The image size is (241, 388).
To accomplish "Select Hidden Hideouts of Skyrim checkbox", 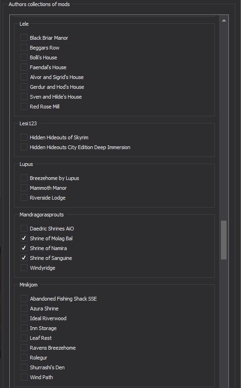I will 24,137.
